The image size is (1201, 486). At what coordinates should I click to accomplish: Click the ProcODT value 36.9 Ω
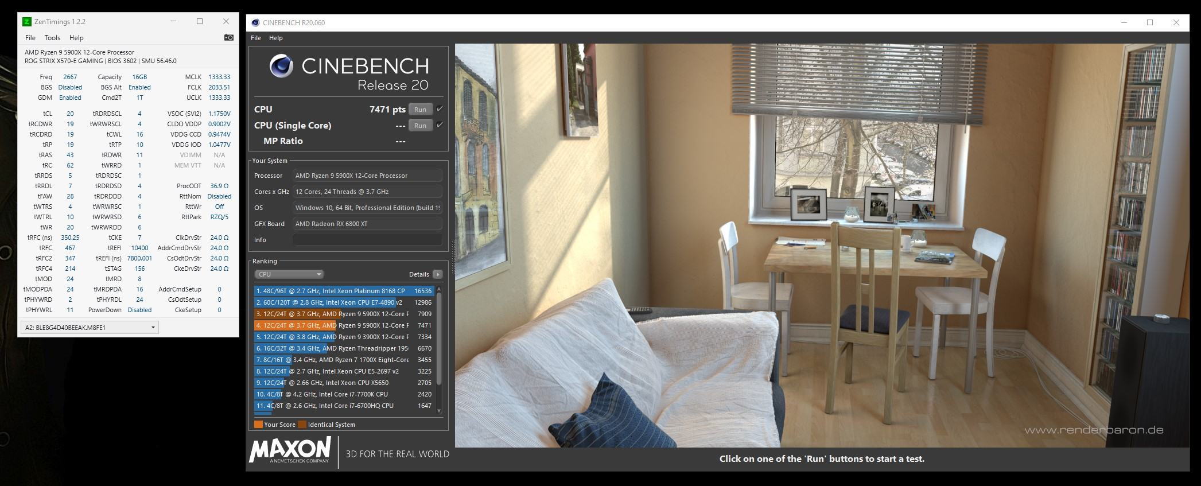(x=219, y=186)
